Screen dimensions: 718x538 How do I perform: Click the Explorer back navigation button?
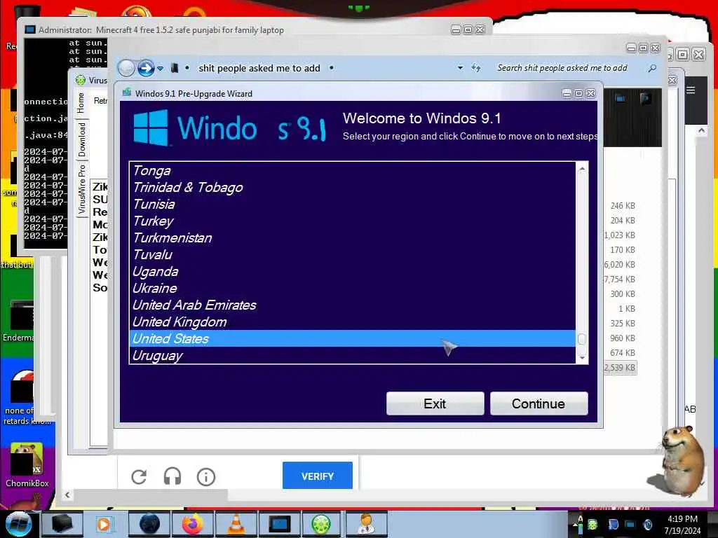pyautogui.click(x=126, y=68)
